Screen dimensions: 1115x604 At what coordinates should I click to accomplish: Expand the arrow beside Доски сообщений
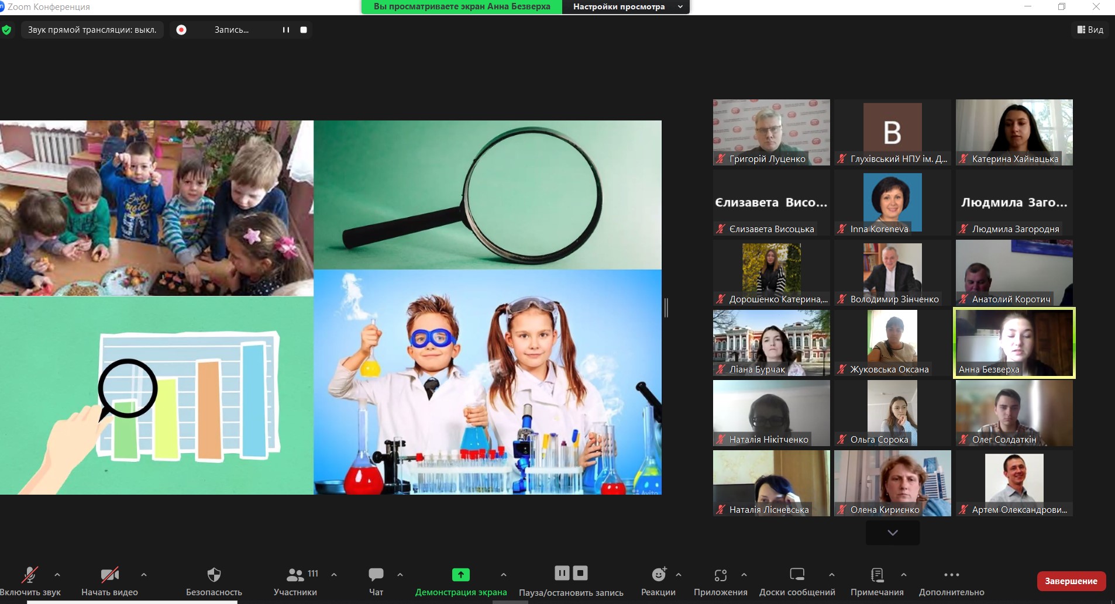tap(832, 575)
